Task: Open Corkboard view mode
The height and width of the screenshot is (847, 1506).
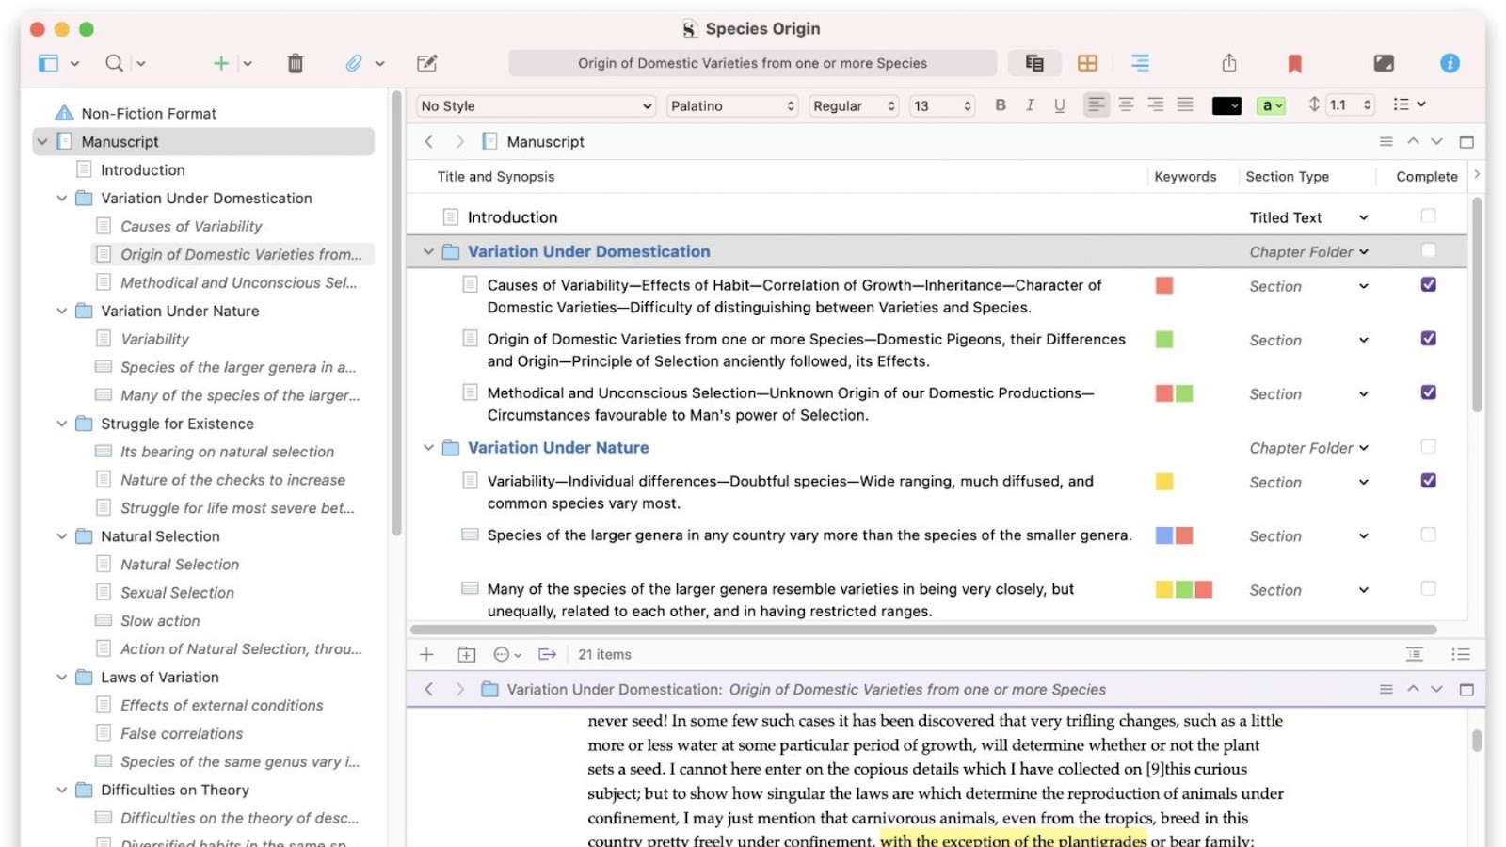Action: click(x=1088, y=63)
